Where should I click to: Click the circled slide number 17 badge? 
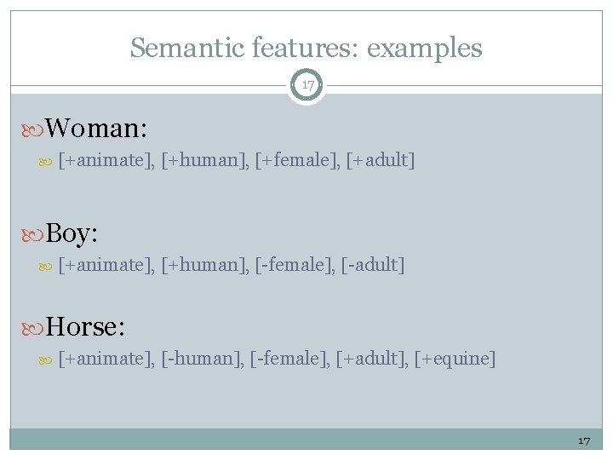[x=306, y=85]
